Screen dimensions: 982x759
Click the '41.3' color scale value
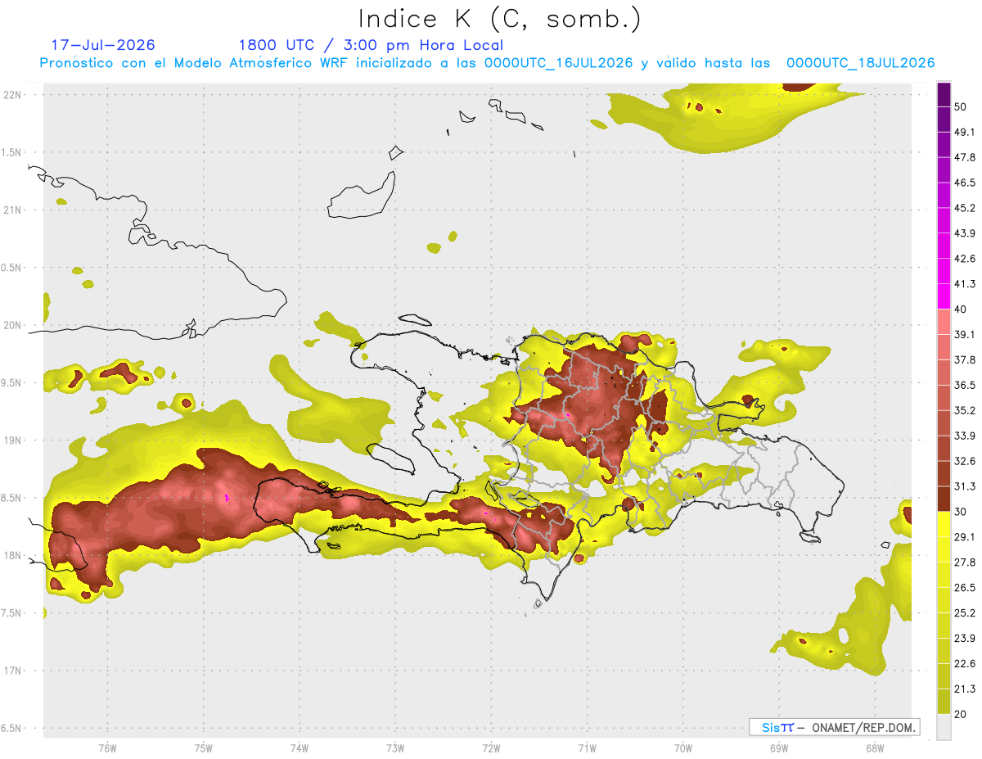[x=965, y=284]
